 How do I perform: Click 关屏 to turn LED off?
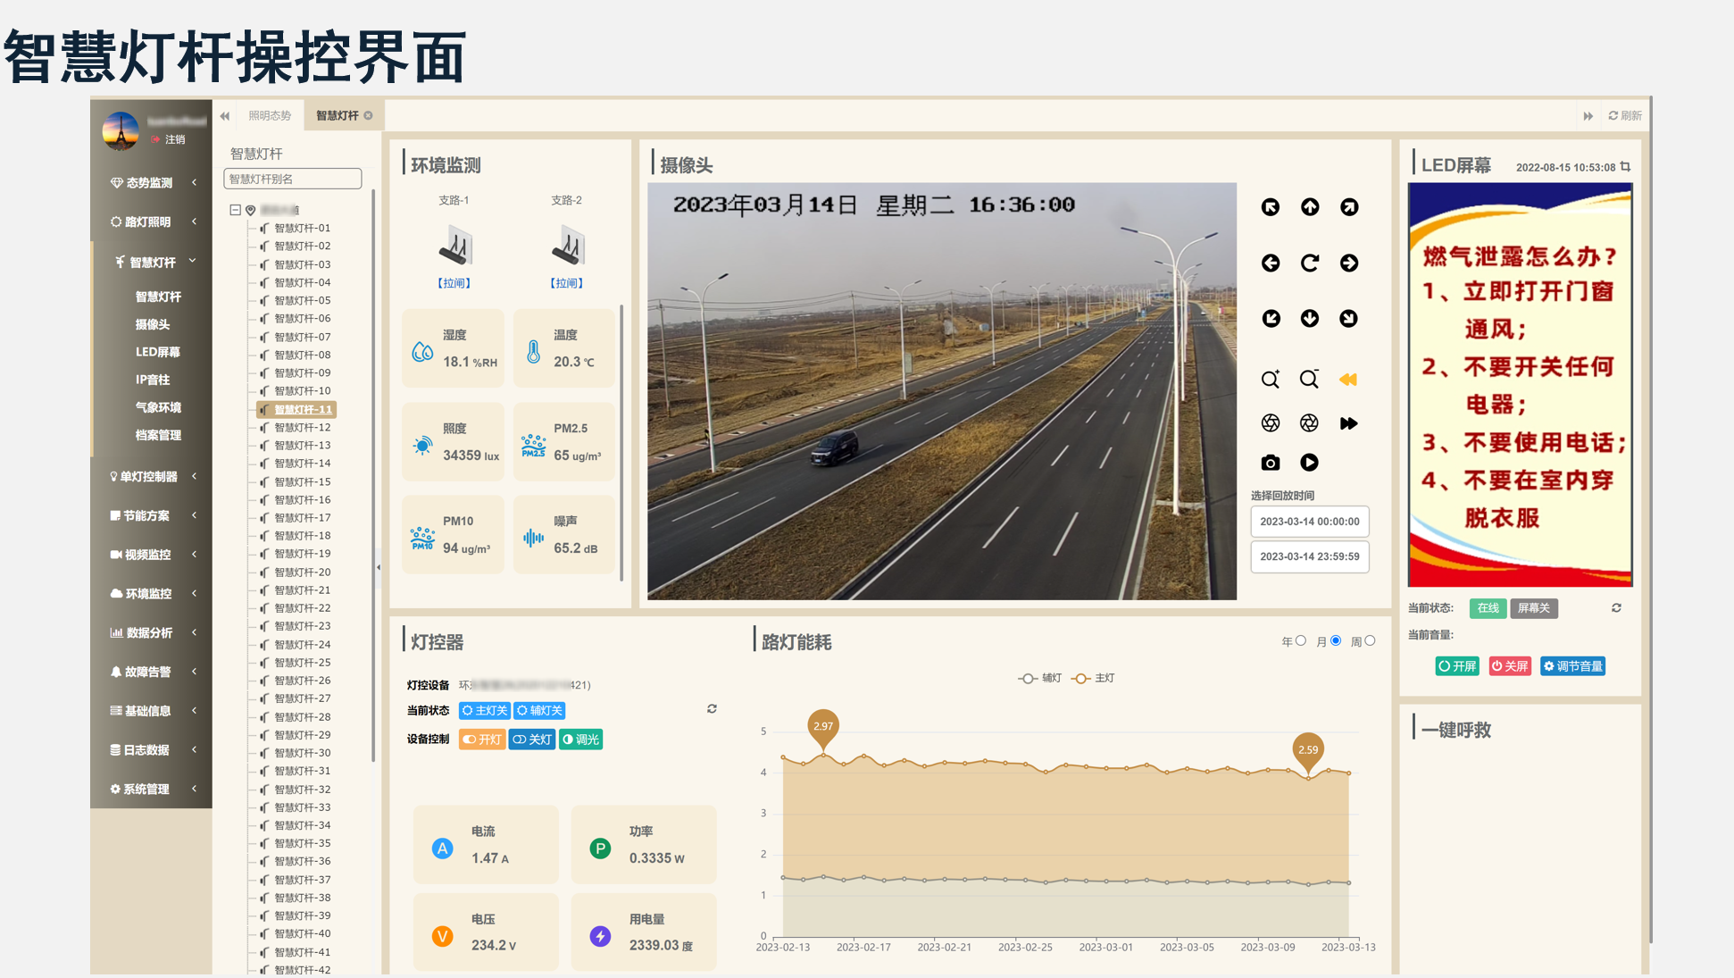[1510, 666]
